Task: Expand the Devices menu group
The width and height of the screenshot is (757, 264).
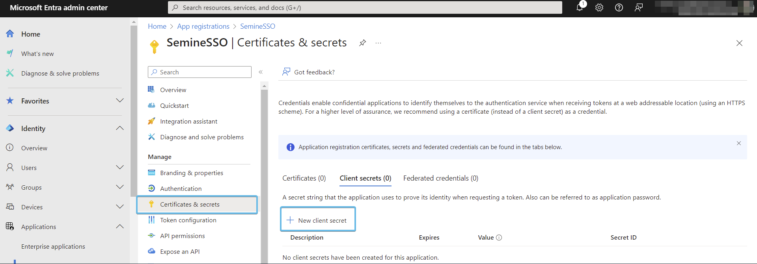Action: click(120, 207)
